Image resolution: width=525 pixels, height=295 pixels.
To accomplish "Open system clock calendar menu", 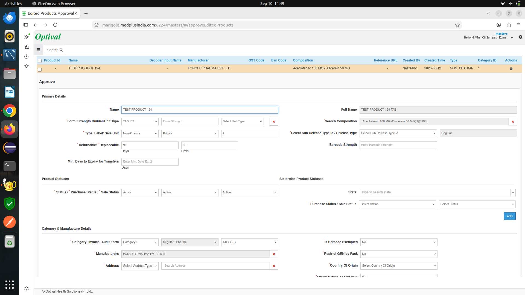I will pos(272,4).
